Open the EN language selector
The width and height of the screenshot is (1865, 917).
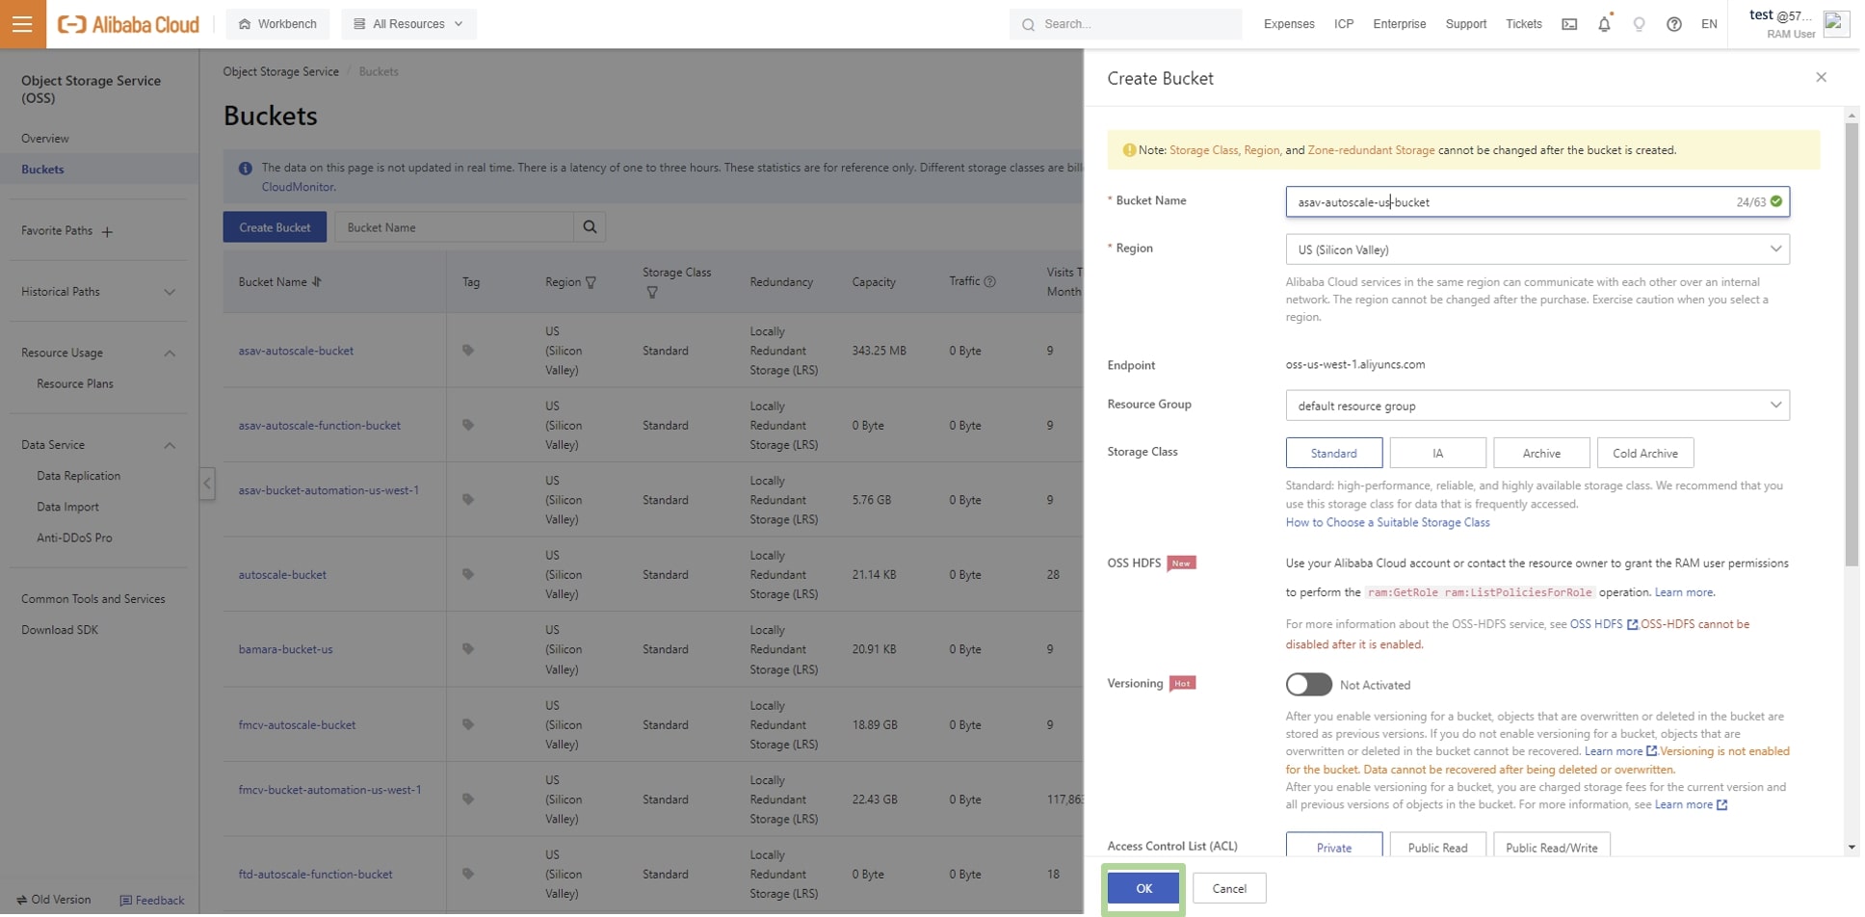tap(1709, 24)
